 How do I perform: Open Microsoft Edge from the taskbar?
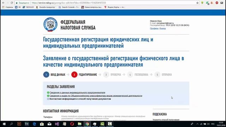tap(34, 124)
